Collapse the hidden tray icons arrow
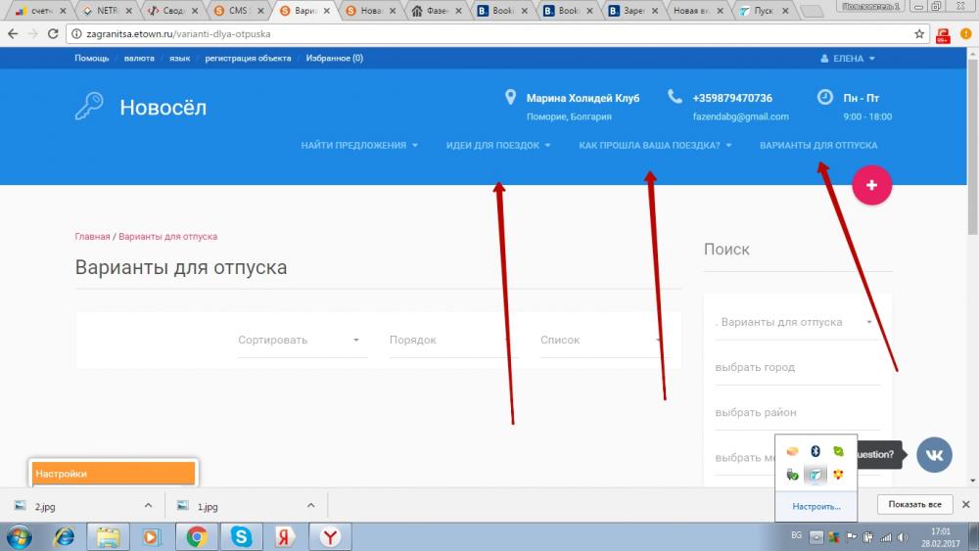 816,536
